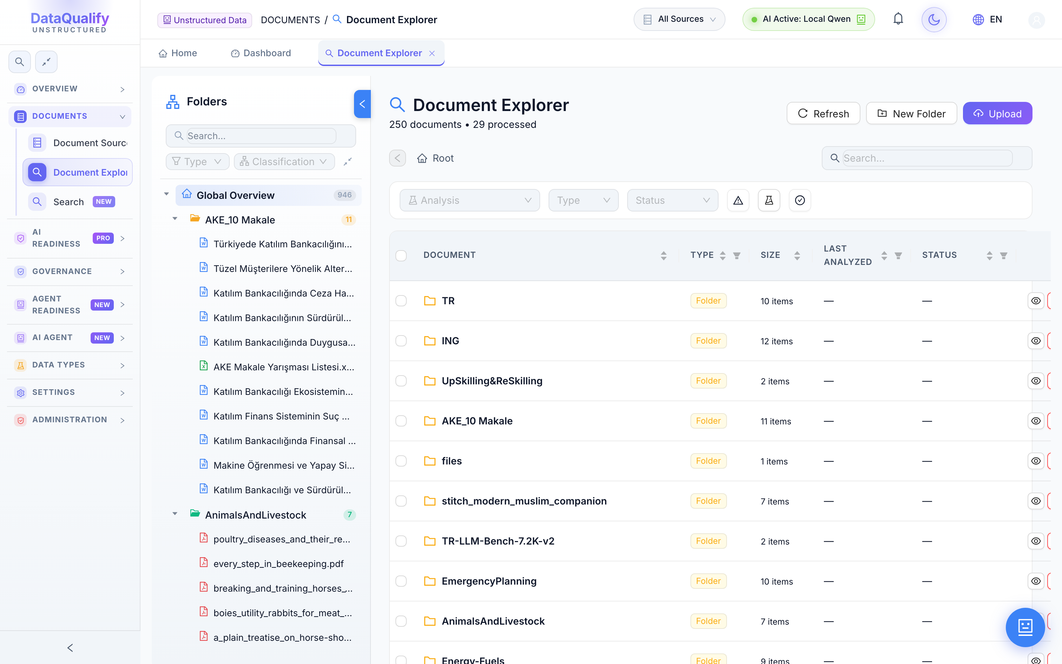Sort the Size column

(x=797, y=256)
